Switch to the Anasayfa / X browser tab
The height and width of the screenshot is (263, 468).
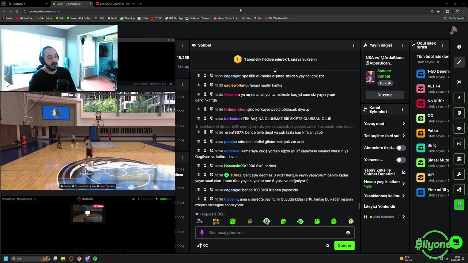(x=27, y=4)
